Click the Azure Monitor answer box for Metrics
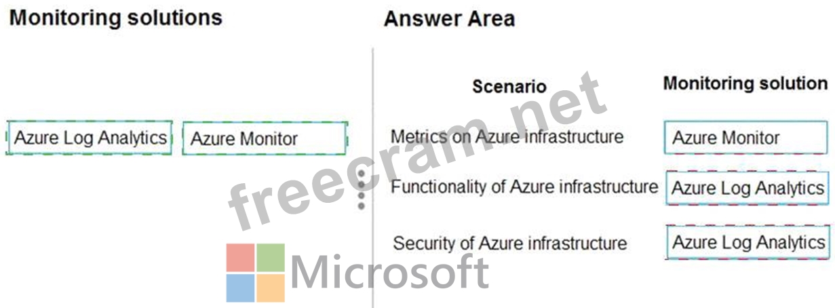The image size is (835, 308). coord(746,138)
